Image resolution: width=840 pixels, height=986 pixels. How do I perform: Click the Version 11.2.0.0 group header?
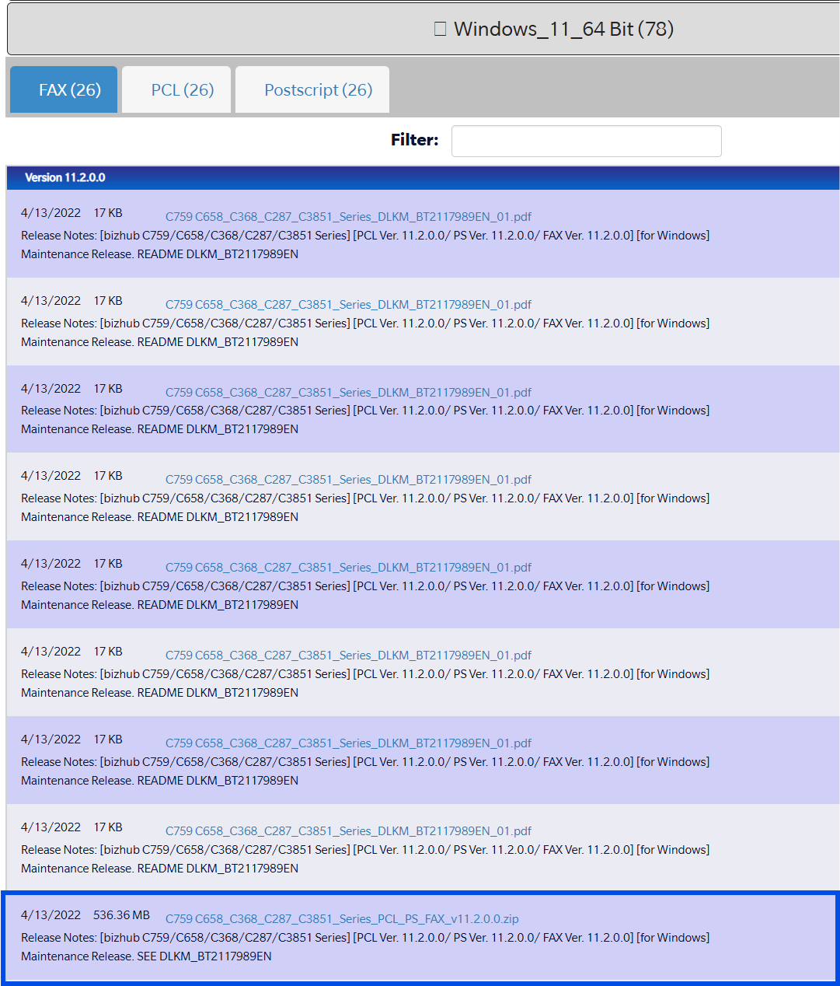423,177
